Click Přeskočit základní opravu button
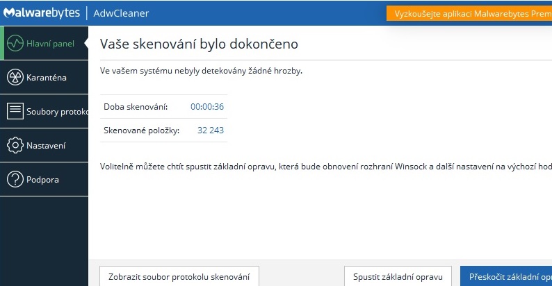The width and height of the screenshot is (552, 286). coord(506,276)
